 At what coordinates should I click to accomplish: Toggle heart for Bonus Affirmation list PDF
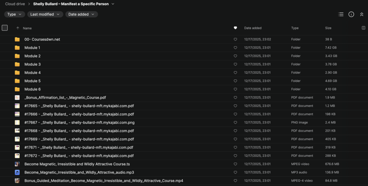tap(235, 98)
